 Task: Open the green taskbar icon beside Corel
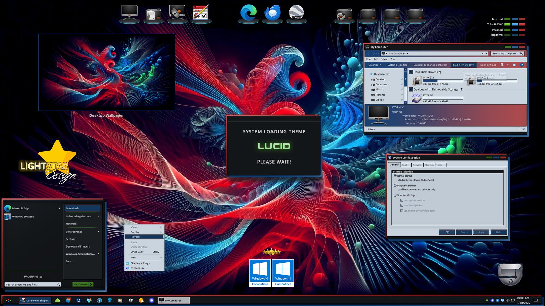58,300
